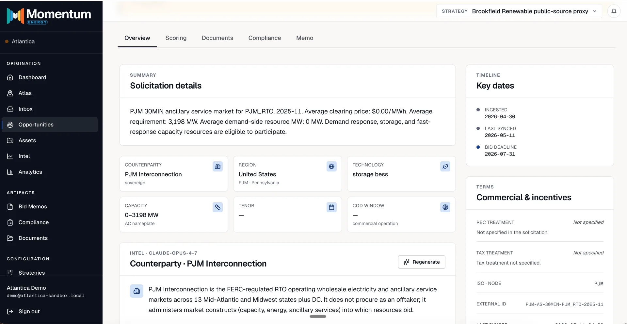The width and height of the screenshot is (627, 324).
Task: Open the notifications bell
Action: click(614, 11)
